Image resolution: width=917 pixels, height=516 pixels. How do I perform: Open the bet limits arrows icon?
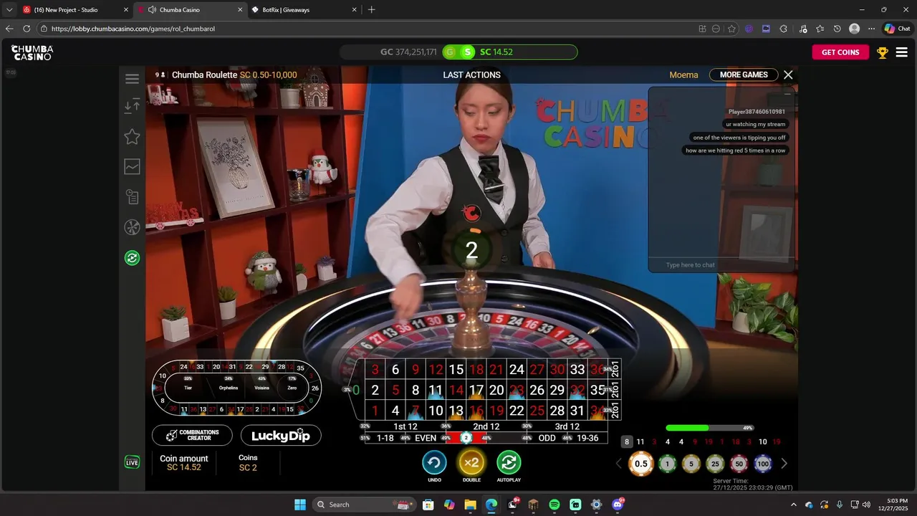coord(133,106)
